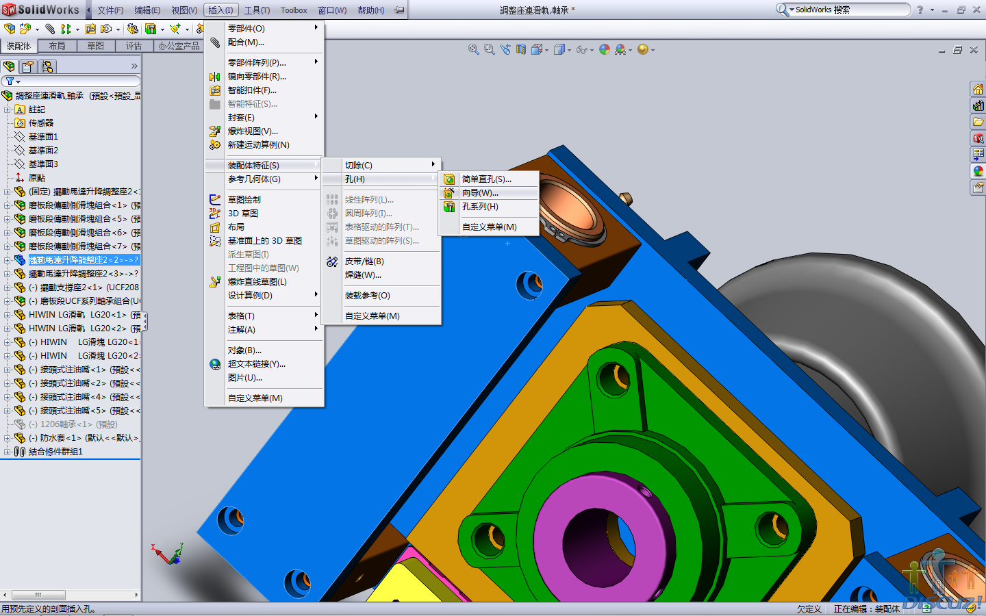Open the 视图(V) menu
Screen dimensions: 986x616
[x=184, y=10]
